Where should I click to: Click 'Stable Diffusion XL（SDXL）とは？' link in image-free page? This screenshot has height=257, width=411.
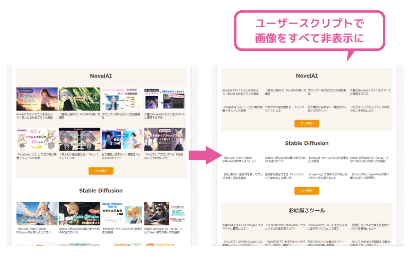[369, 159]
